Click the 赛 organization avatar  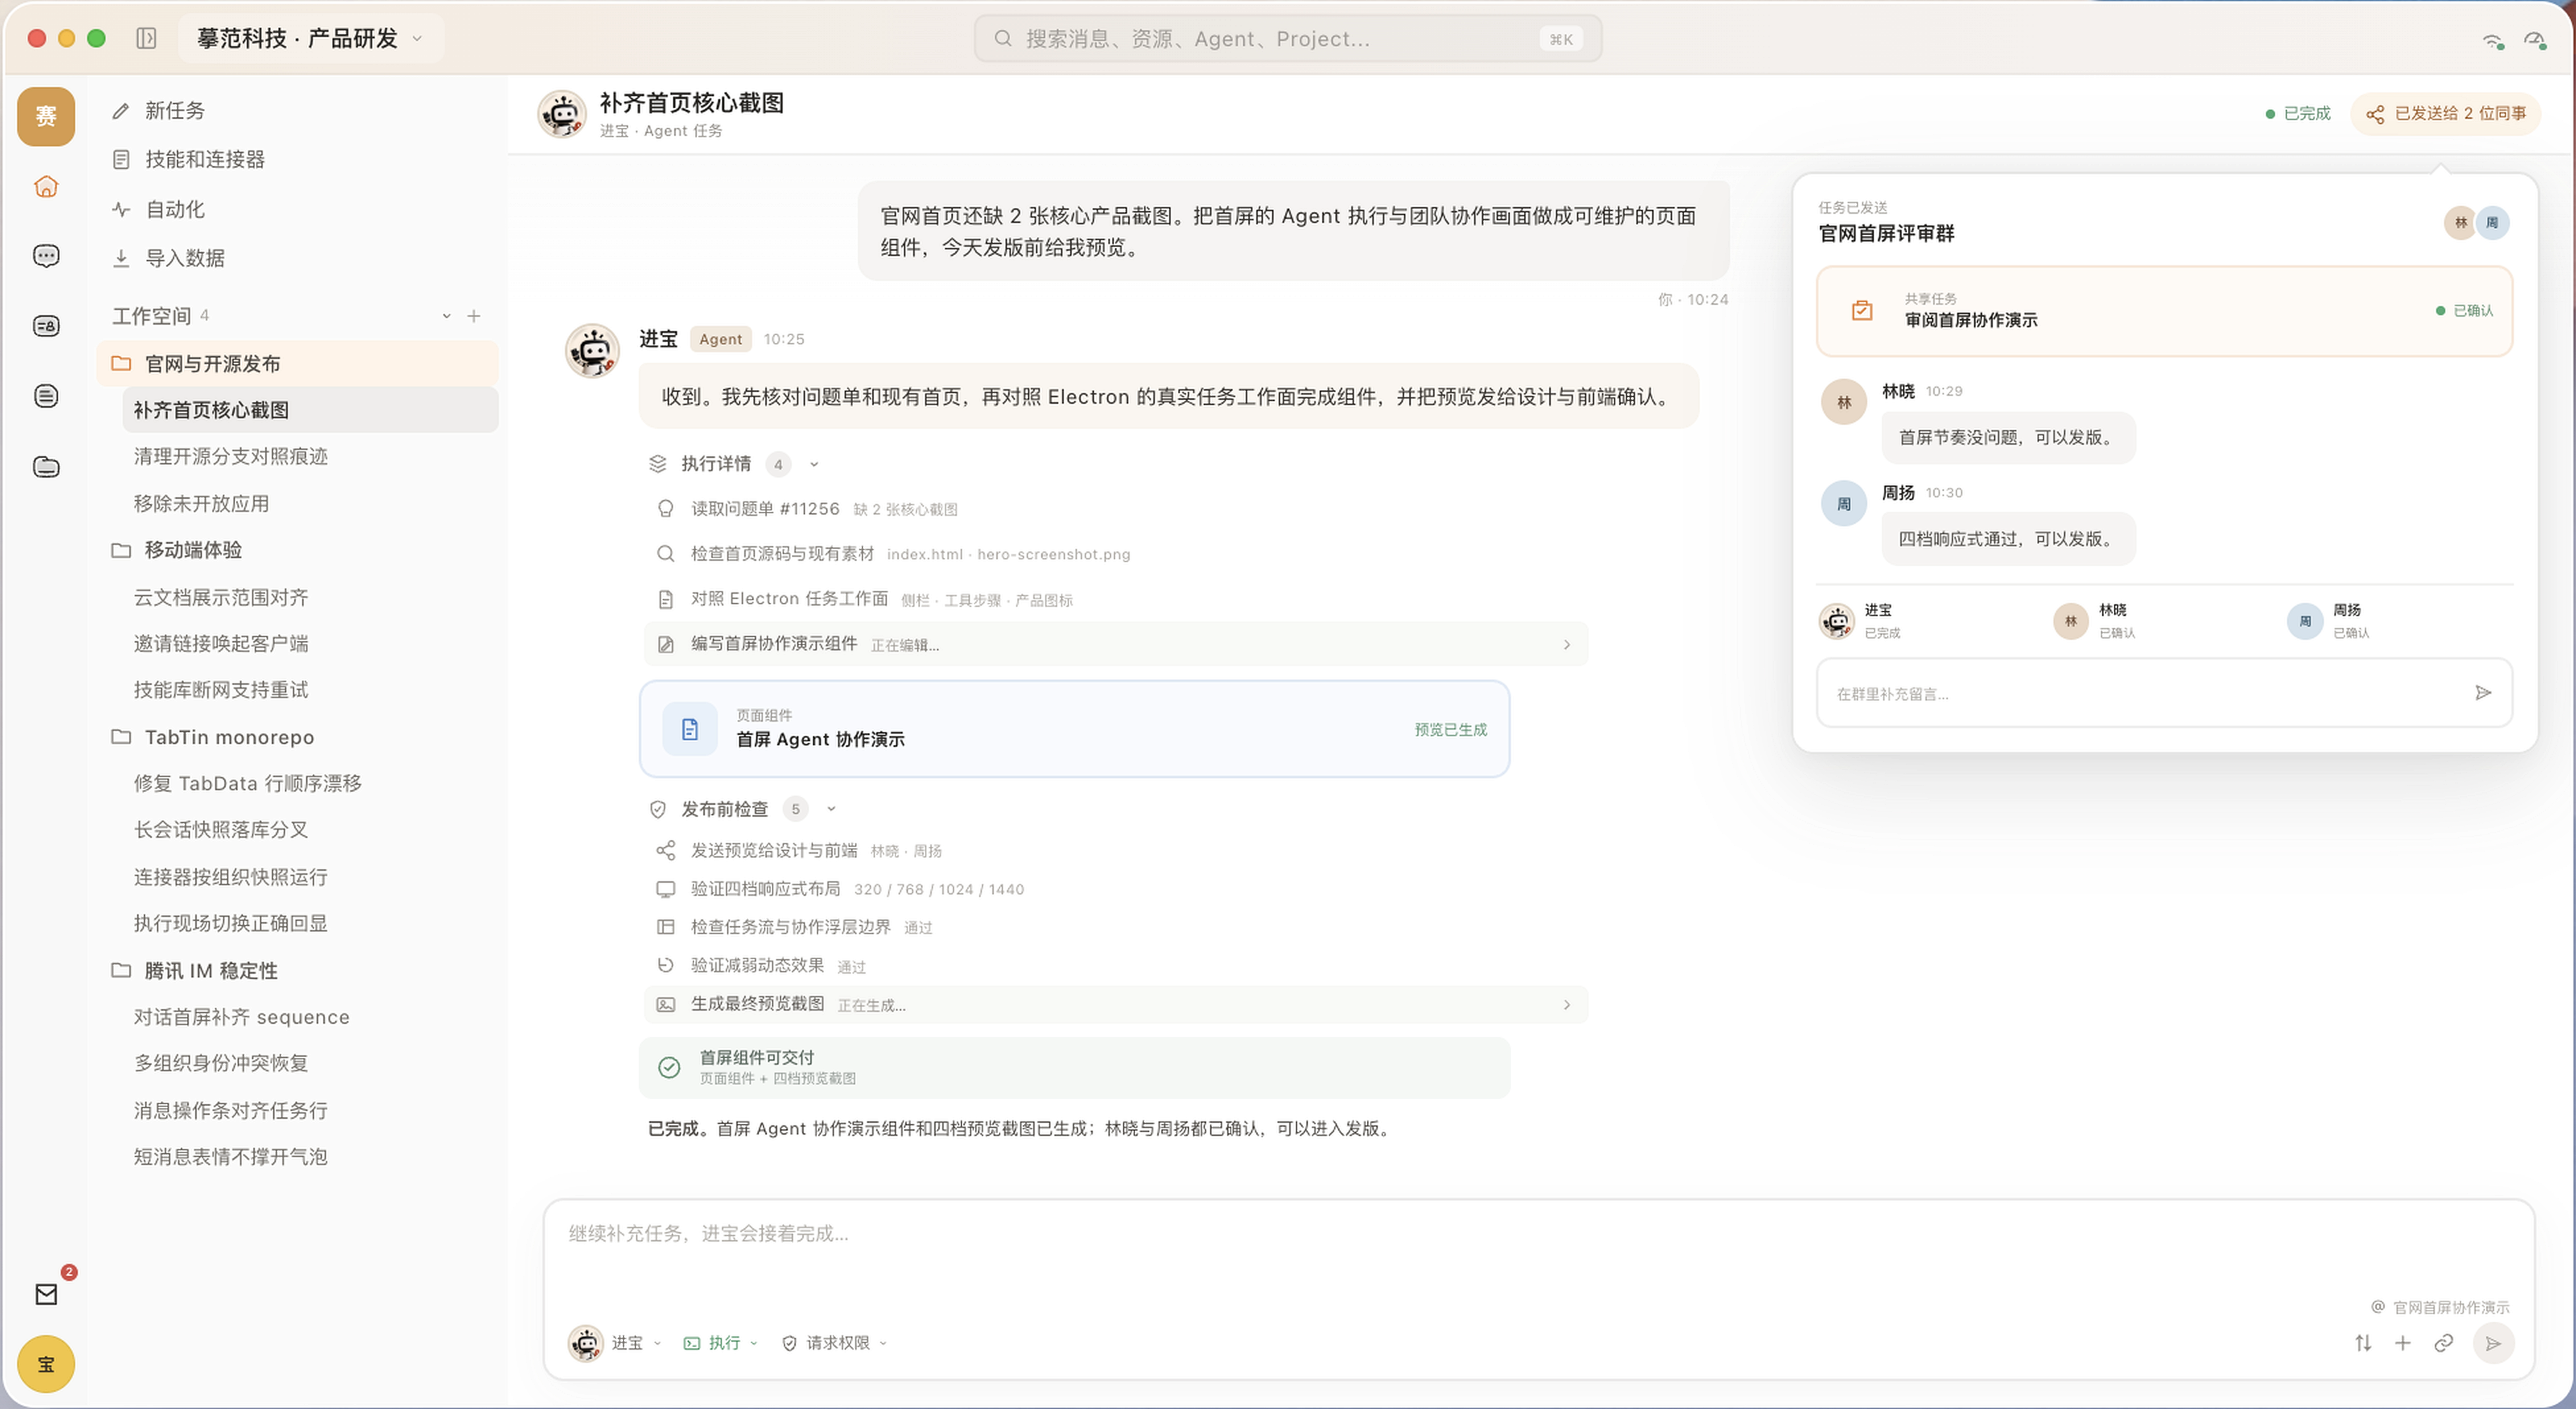tap(46, 116)
